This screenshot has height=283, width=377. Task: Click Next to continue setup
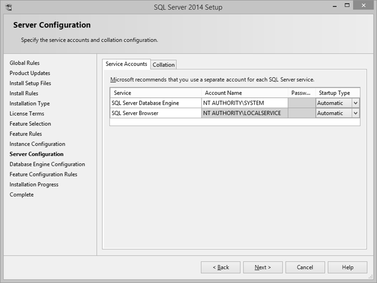pyautogui.click(x=263, y=267)
